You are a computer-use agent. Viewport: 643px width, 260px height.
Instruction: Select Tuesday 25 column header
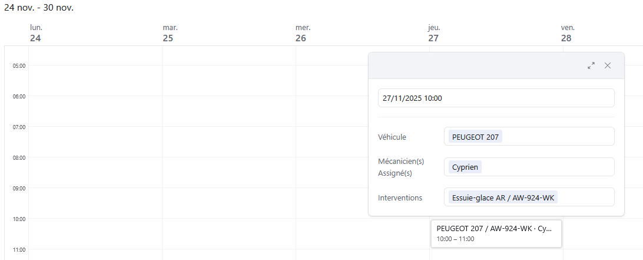coord(170,33)
